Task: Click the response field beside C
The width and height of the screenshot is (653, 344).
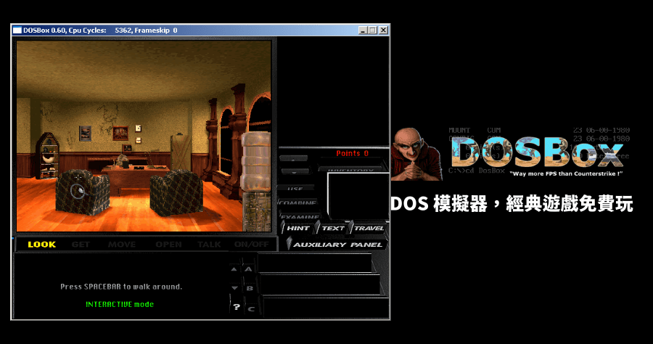Action: point(326,307)
